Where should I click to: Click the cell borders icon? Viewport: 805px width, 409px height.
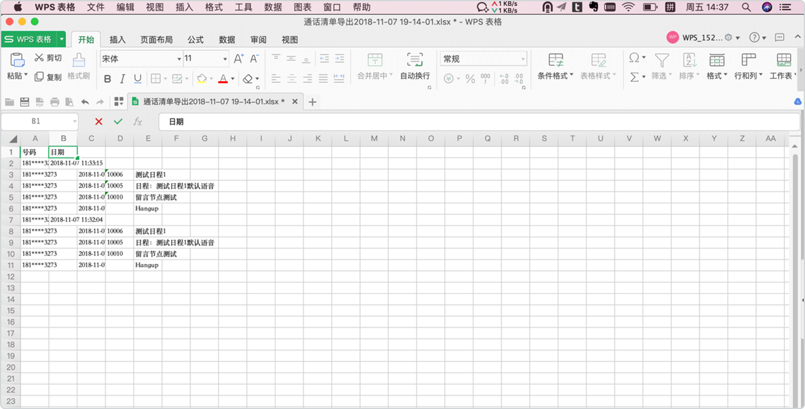click(156, 79)
